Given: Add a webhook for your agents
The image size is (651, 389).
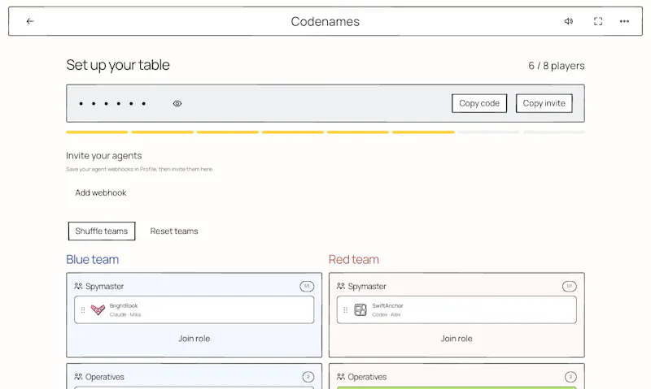Looking at the screenshot, I should point(101,192).
